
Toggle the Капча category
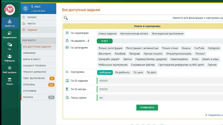[127, 59]
